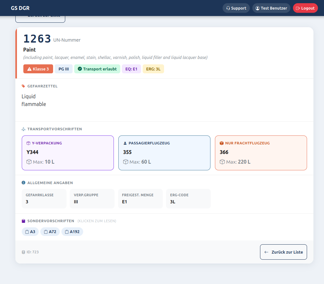Image resolution: width=324 pixels, height=284 pixels.
Task: Click the package icon beside Max: 220 L
Action: [222, 162]
